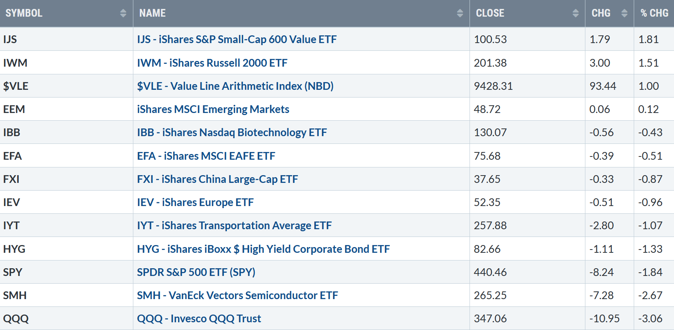Image resolution: width=674 pixels, height=330 pixels.
Task: Open IYT iShares Transportation Average ETF link
Action: [x=234, y=226]
